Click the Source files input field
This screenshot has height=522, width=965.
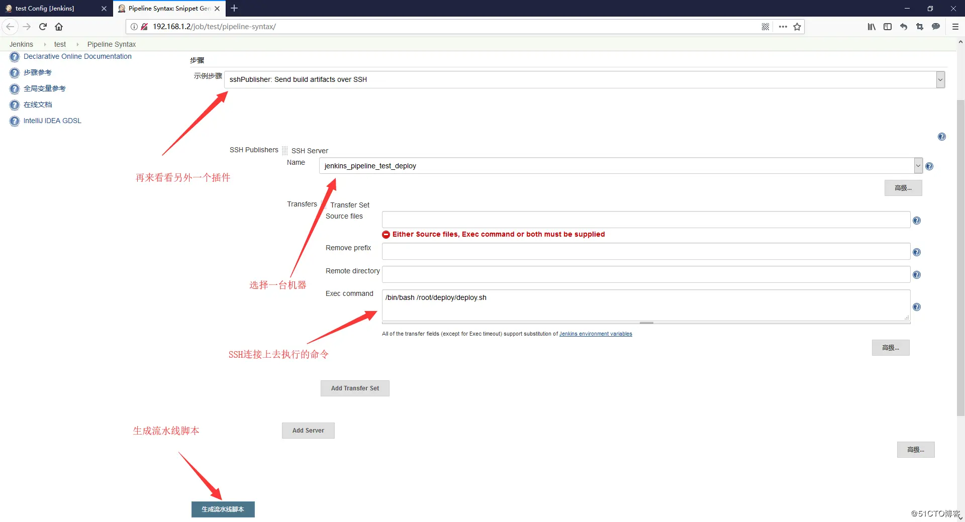pos(646,220)
